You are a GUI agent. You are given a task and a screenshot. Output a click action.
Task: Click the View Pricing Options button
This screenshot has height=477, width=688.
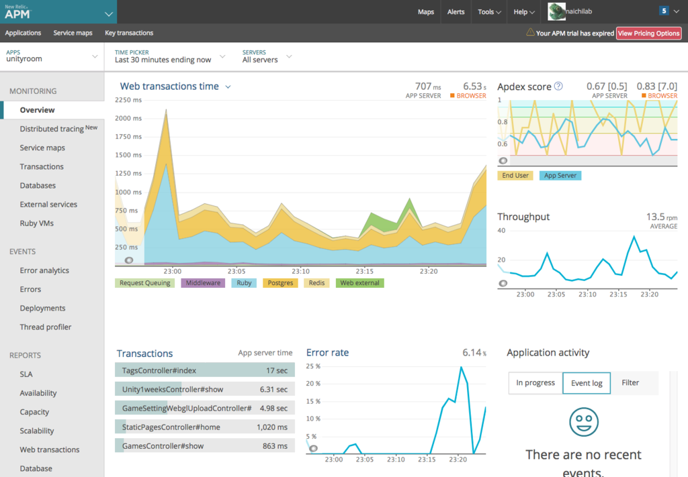click(648, 34)
